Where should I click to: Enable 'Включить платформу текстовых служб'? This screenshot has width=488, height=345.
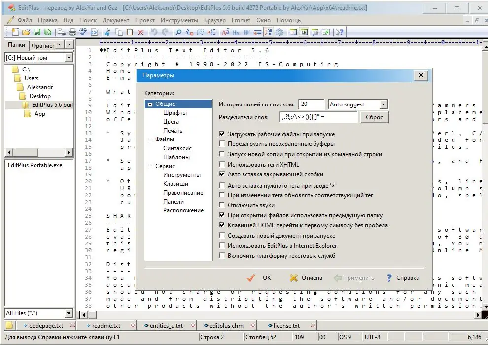[222, 256]
